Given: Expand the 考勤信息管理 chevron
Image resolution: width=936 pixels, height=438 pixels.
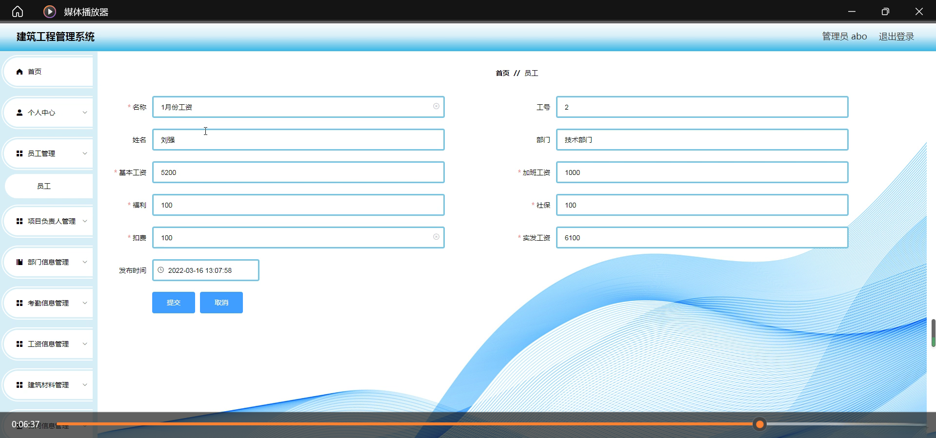Looking at the screenshot, I should 85,303.
